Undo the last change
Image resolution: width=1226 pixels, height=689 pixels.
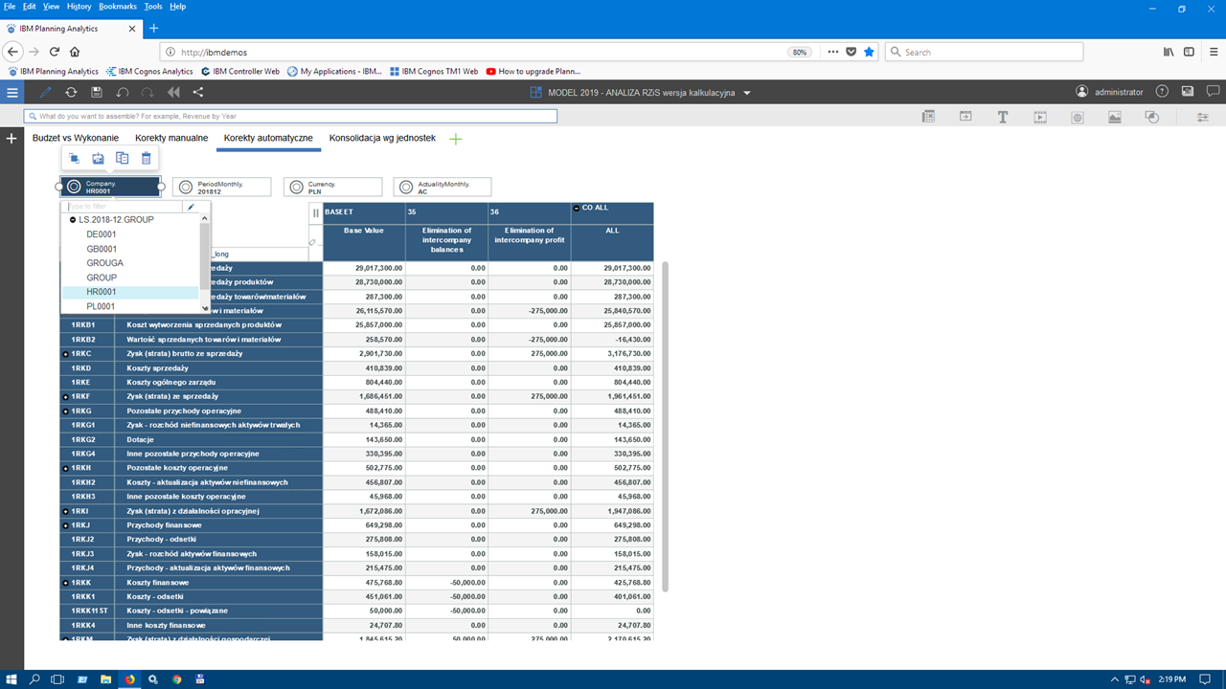122,93
